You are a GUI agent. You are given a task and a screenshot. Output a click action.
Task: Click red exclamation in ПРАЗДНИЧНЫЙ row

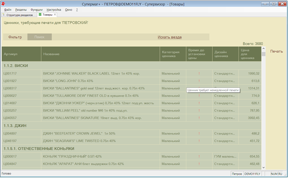pos(199,156)
